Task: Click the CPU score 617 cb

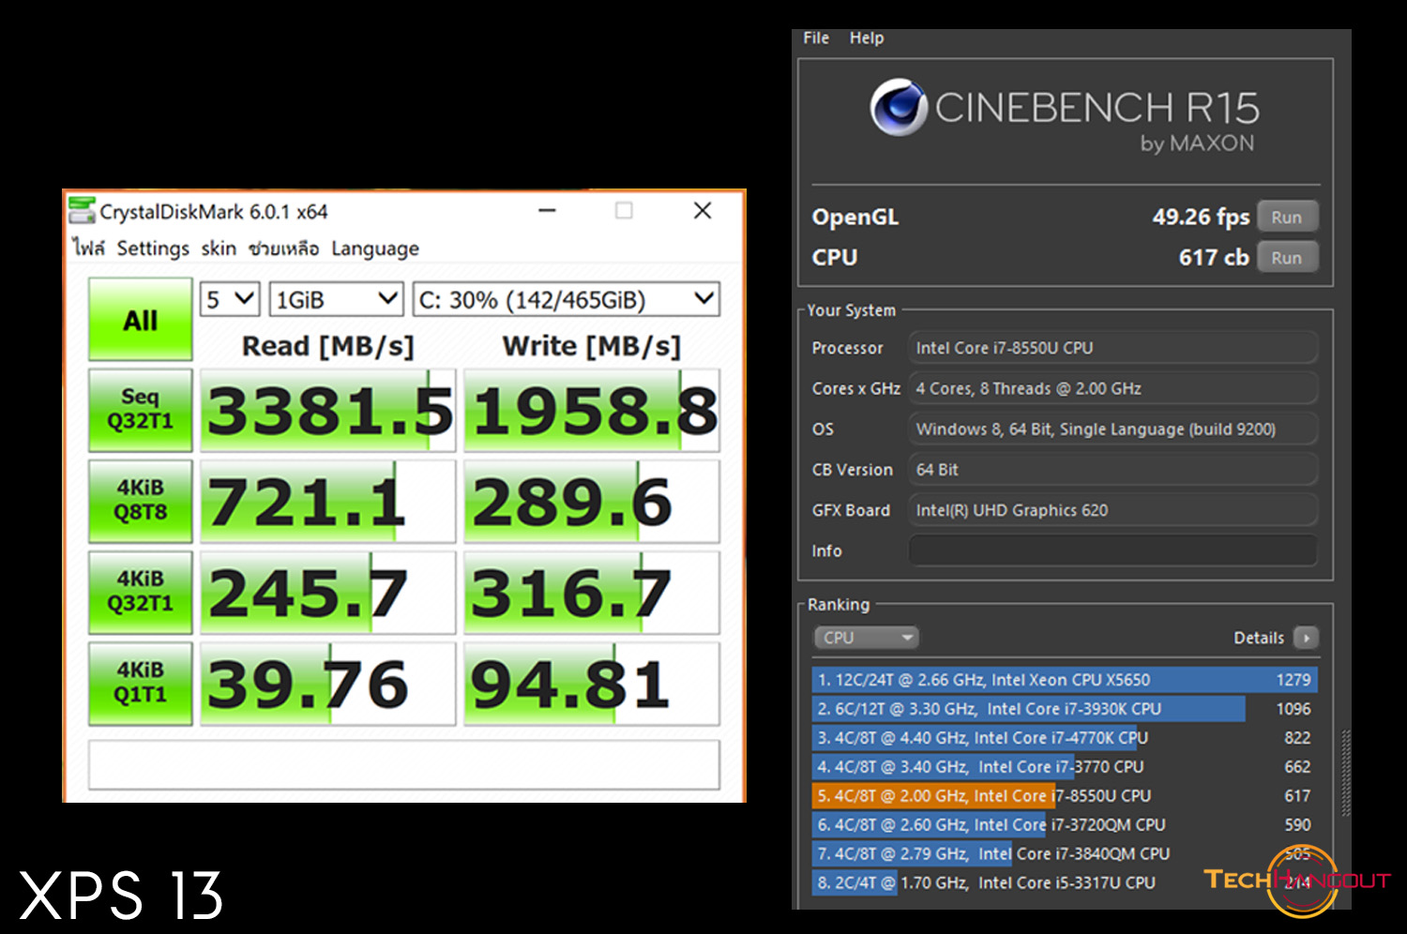Action: tap(1214, 257)
